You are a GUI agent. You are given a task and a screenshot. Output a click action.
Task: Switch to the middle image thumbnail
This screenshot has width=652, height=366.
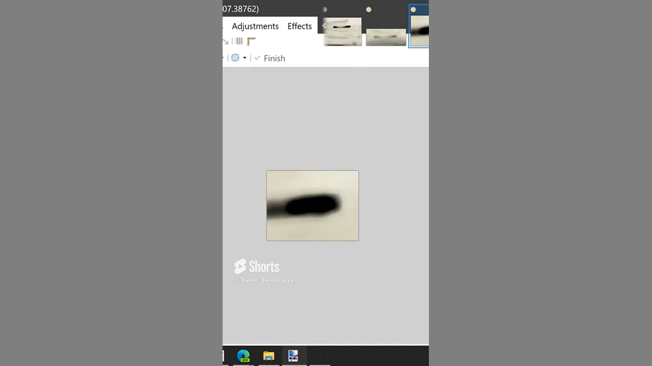pyautogui.click(x=386, y=37)
